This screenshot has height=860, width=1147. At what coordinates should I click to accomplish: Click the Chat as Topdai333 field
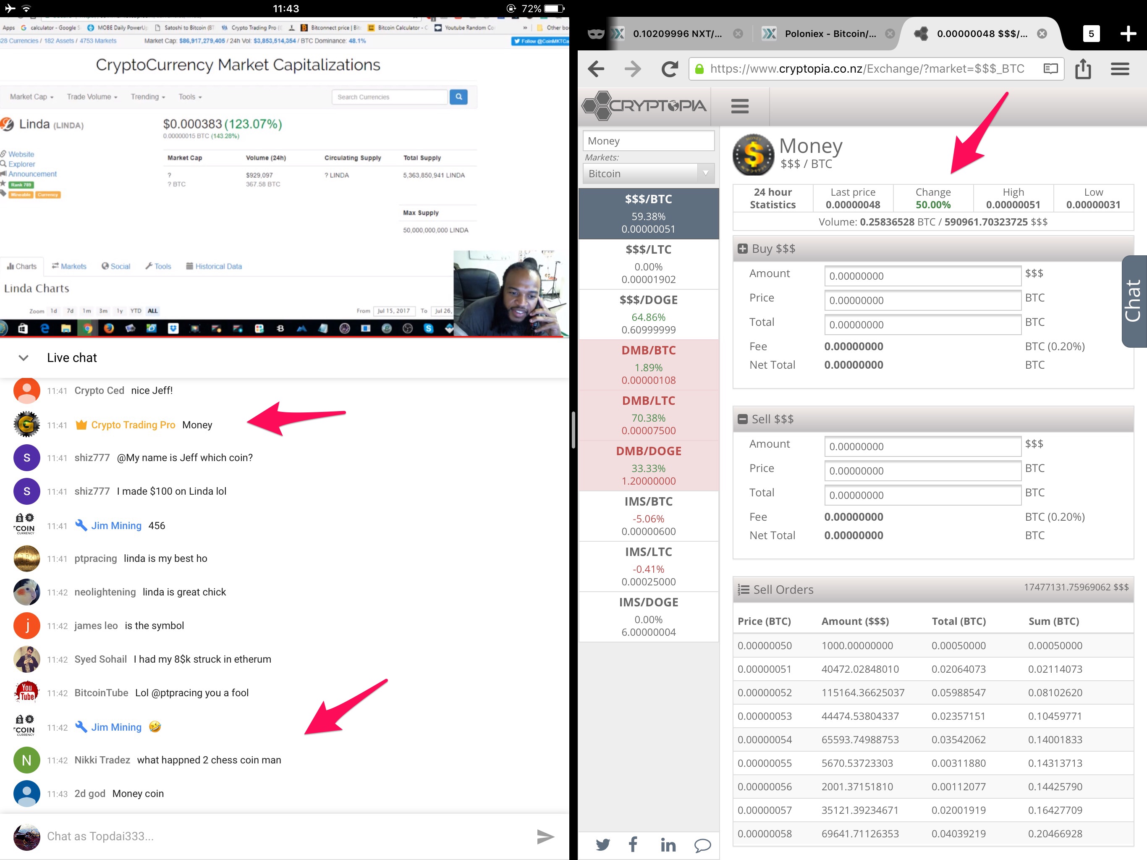coord(285,836)
